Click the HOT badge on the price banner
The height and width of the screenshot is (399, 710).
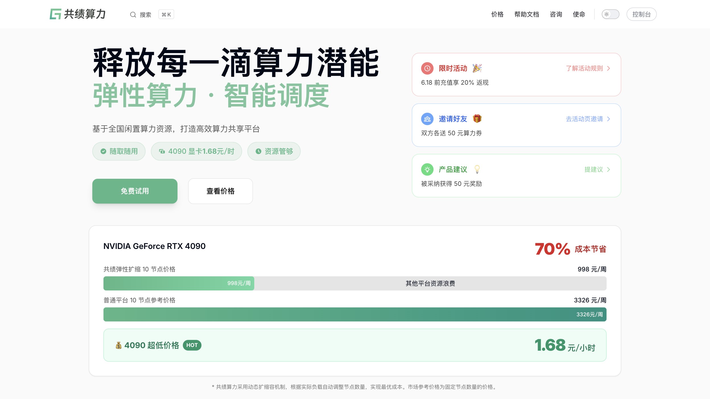pos(192,345)
